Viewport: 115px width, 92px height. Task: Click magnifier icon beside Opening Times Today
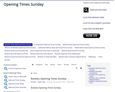pos(6,84)
